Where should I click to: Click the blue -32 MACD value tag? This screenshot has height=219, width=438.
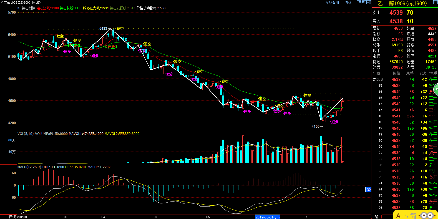tap(368, 190)
